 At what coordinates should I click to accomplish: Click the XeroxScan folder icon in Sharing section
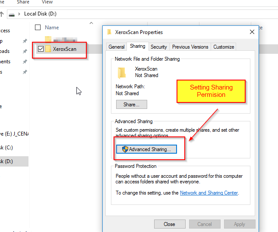click(122, 73)
